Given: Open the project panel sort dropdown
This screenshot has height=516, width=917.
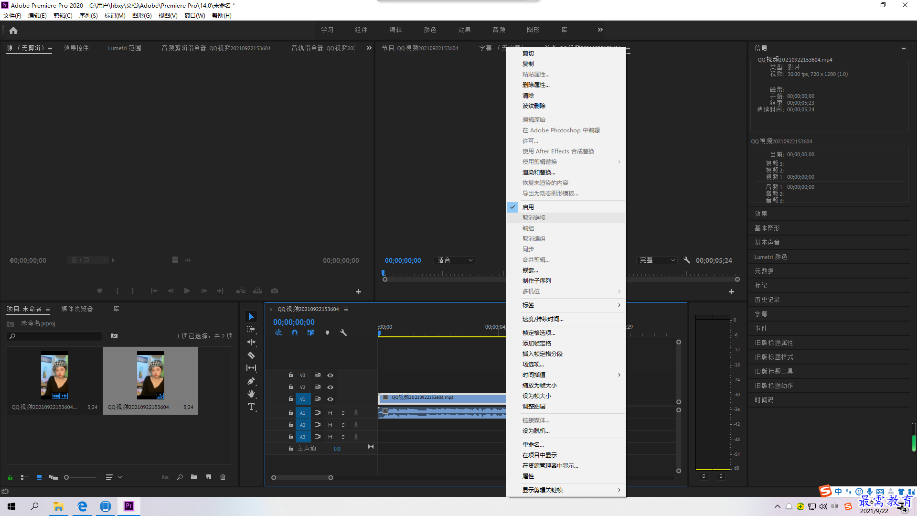Looking at the screenshot, I should (x=114, y=477).
